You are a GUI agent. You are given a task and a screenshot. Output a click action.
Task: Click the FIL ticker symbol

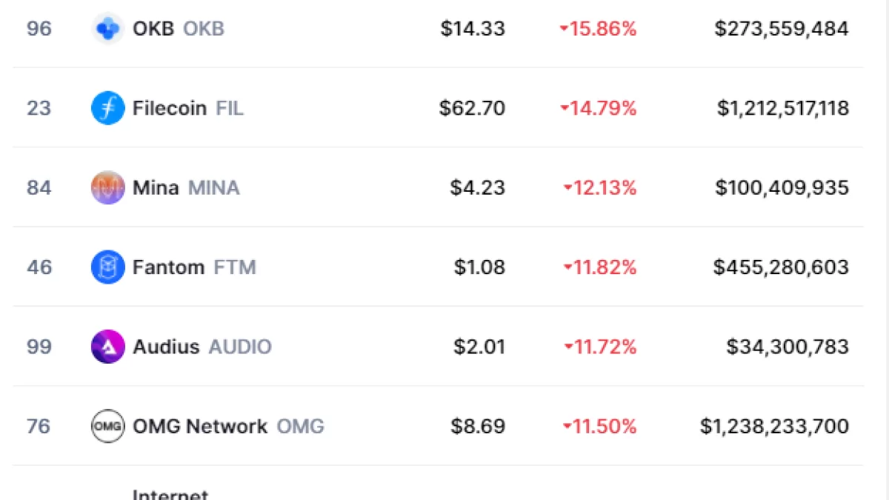coord(230,108)
